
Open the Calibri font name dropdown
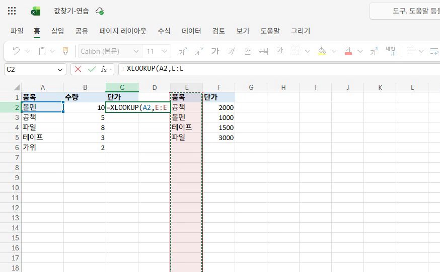pyautogui.click(x=136, y=51)
